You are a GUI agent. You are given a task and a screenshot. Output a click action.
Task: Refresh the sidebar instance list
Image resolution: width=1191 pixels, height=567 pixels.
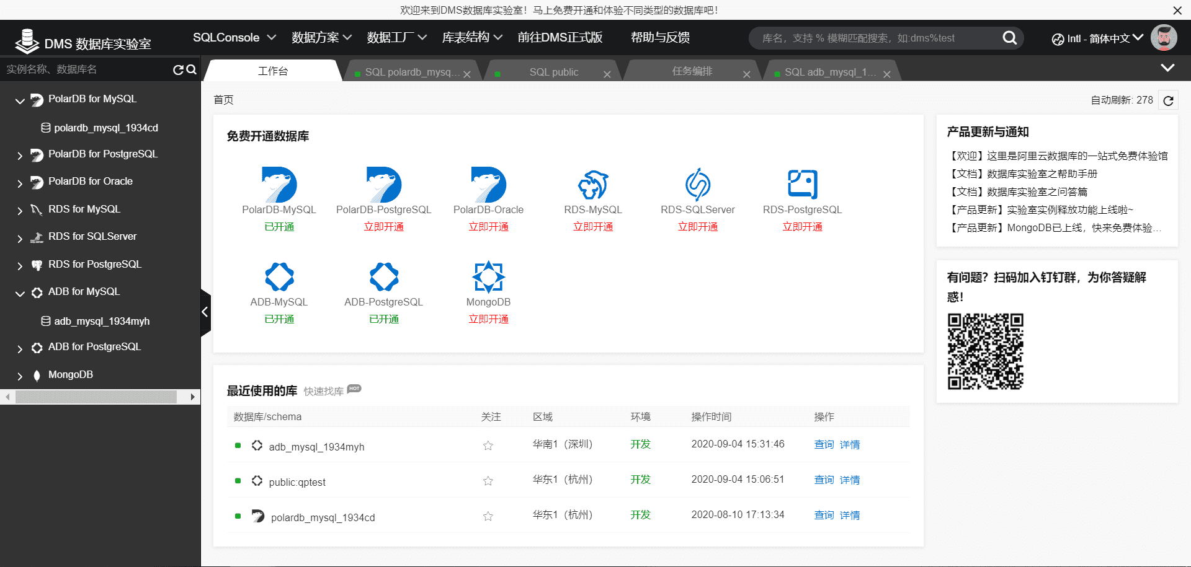pos(178,70)
